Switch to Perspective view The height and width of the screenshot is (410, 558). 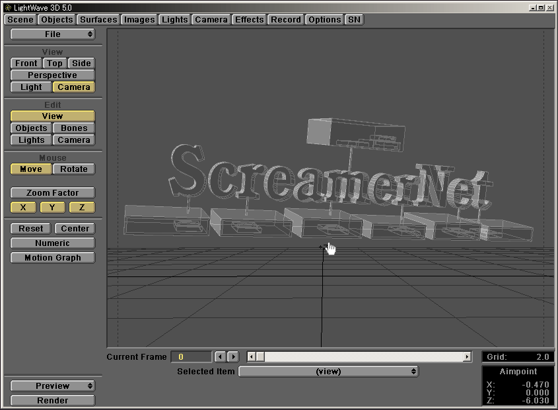point(53,75)
